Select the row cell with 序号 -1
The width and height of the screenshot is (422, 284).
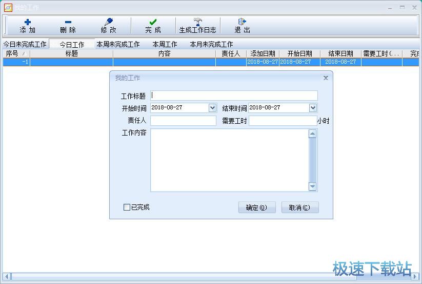(16, 62)
